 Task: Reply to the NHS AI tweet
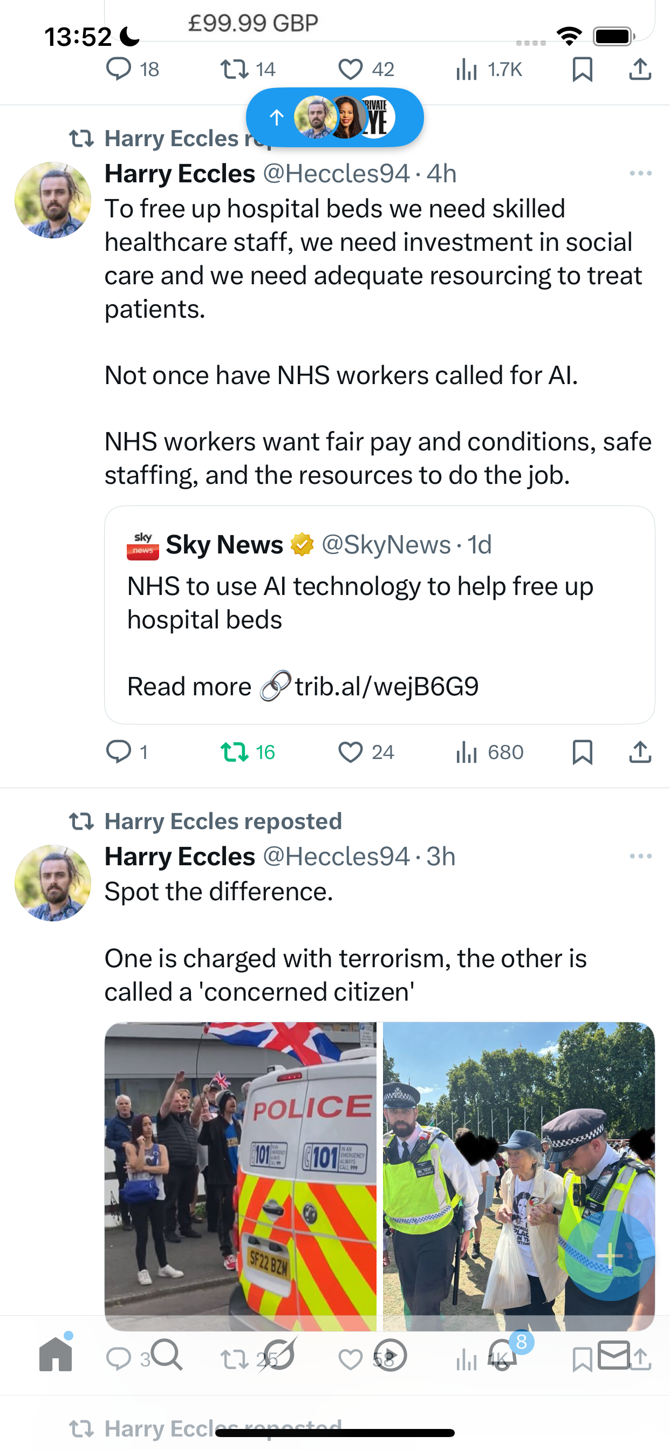pos(119,751)
